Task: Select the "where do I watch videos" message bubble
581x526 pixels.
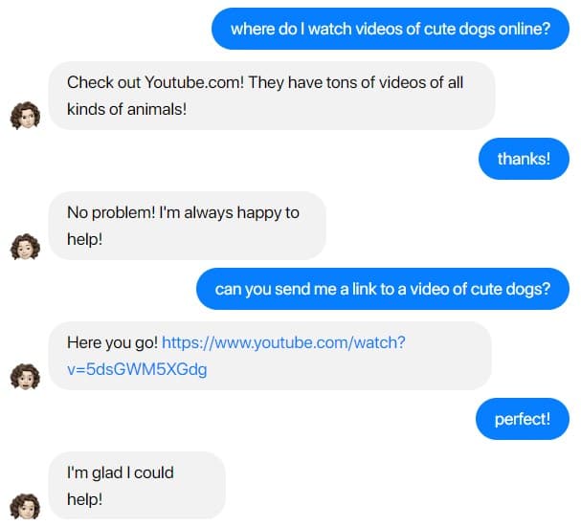Action: click(x=391, y=29)
